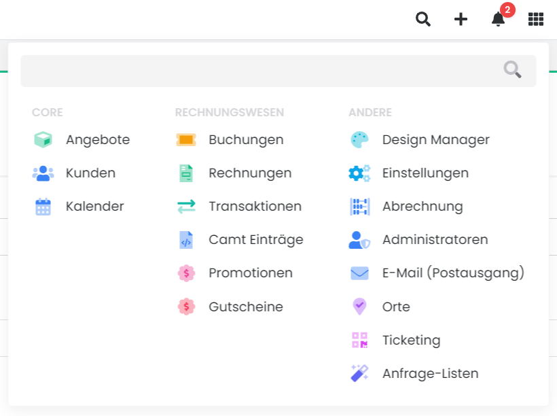The width and height of the screenshot is (557, 416).
Task: Select Camt Einträge in Rechnungswesen
Action: pos(255,240)
